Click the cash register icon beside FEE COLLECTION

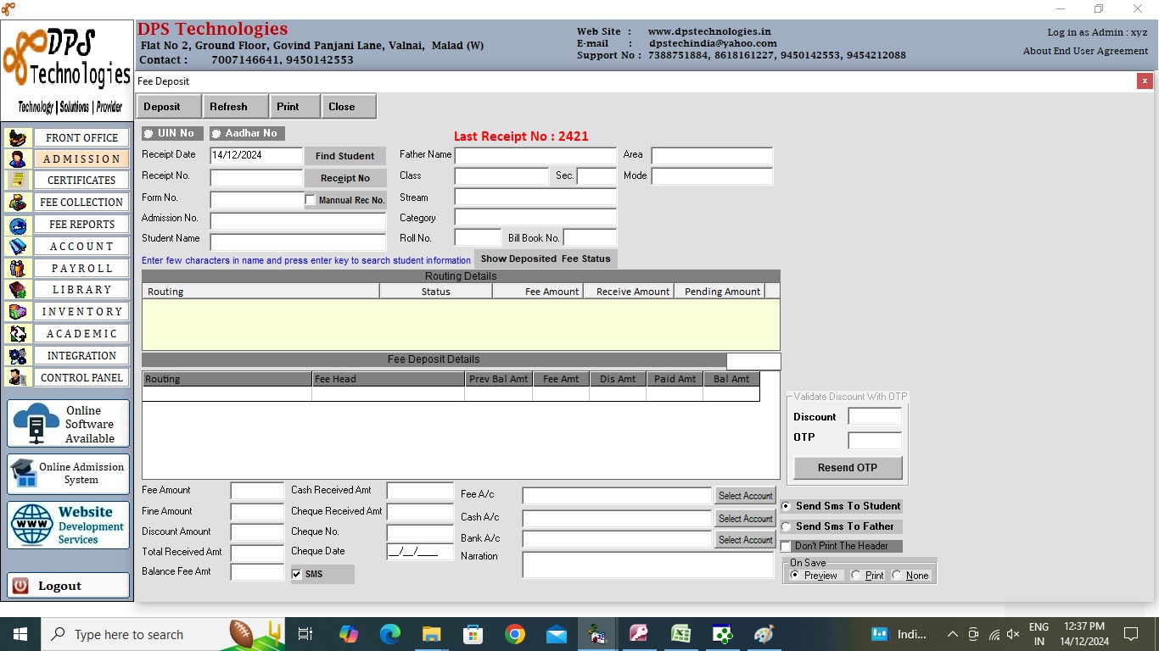[x=18, y=203]
